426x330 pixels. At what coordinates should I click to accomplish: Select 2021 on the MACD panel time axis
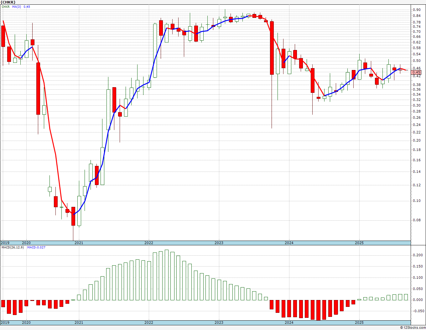click(x=79, y=322)
